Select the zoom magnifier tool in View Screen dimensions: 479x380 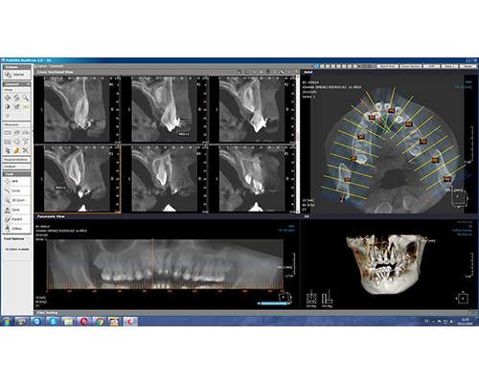coord(25,98)
